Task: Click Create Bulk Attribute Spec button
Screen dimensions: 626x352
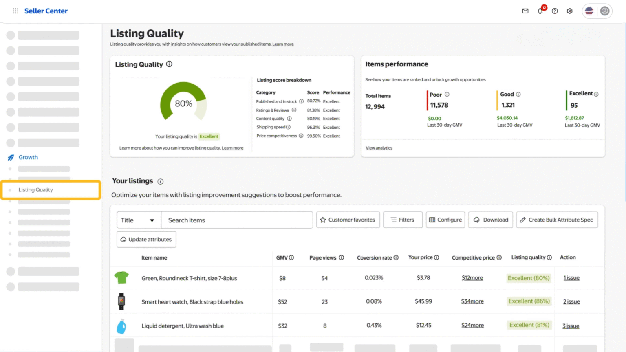Action: coord(557,220)
